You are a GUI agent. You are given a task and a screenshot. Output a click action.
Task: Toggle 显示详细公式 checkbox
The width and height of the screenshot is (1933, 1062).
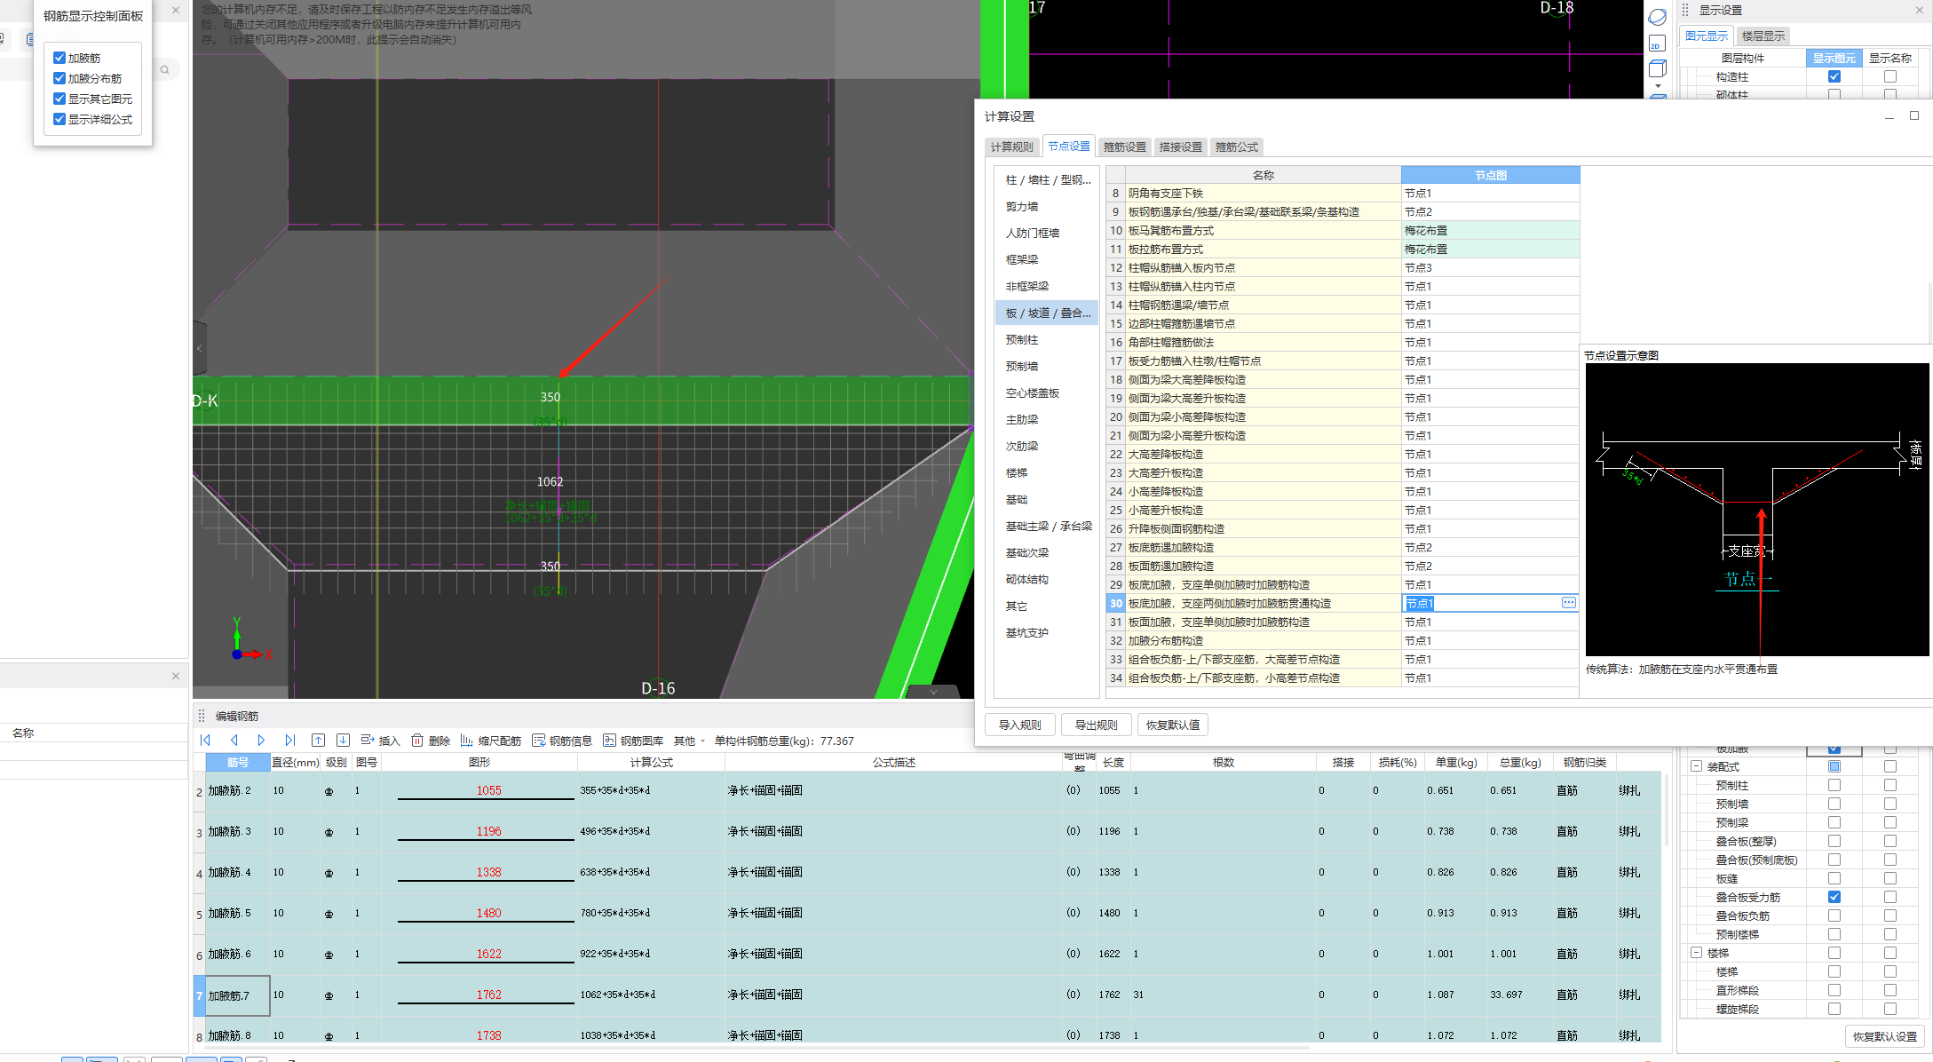59,119
